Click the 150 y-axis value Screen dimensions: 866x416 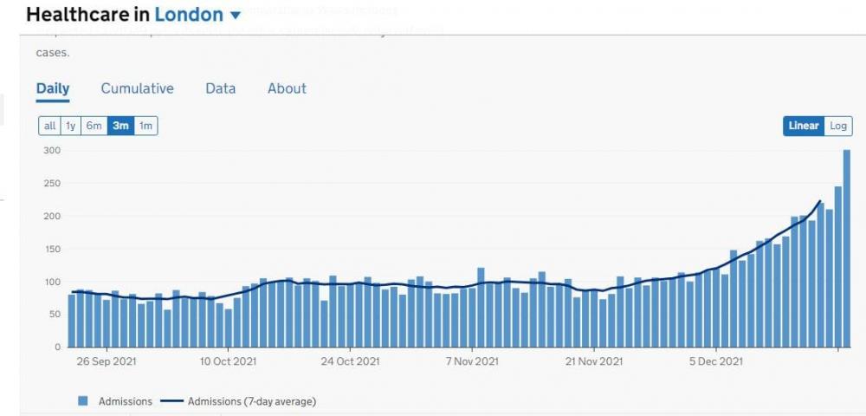tap(52, 249)
